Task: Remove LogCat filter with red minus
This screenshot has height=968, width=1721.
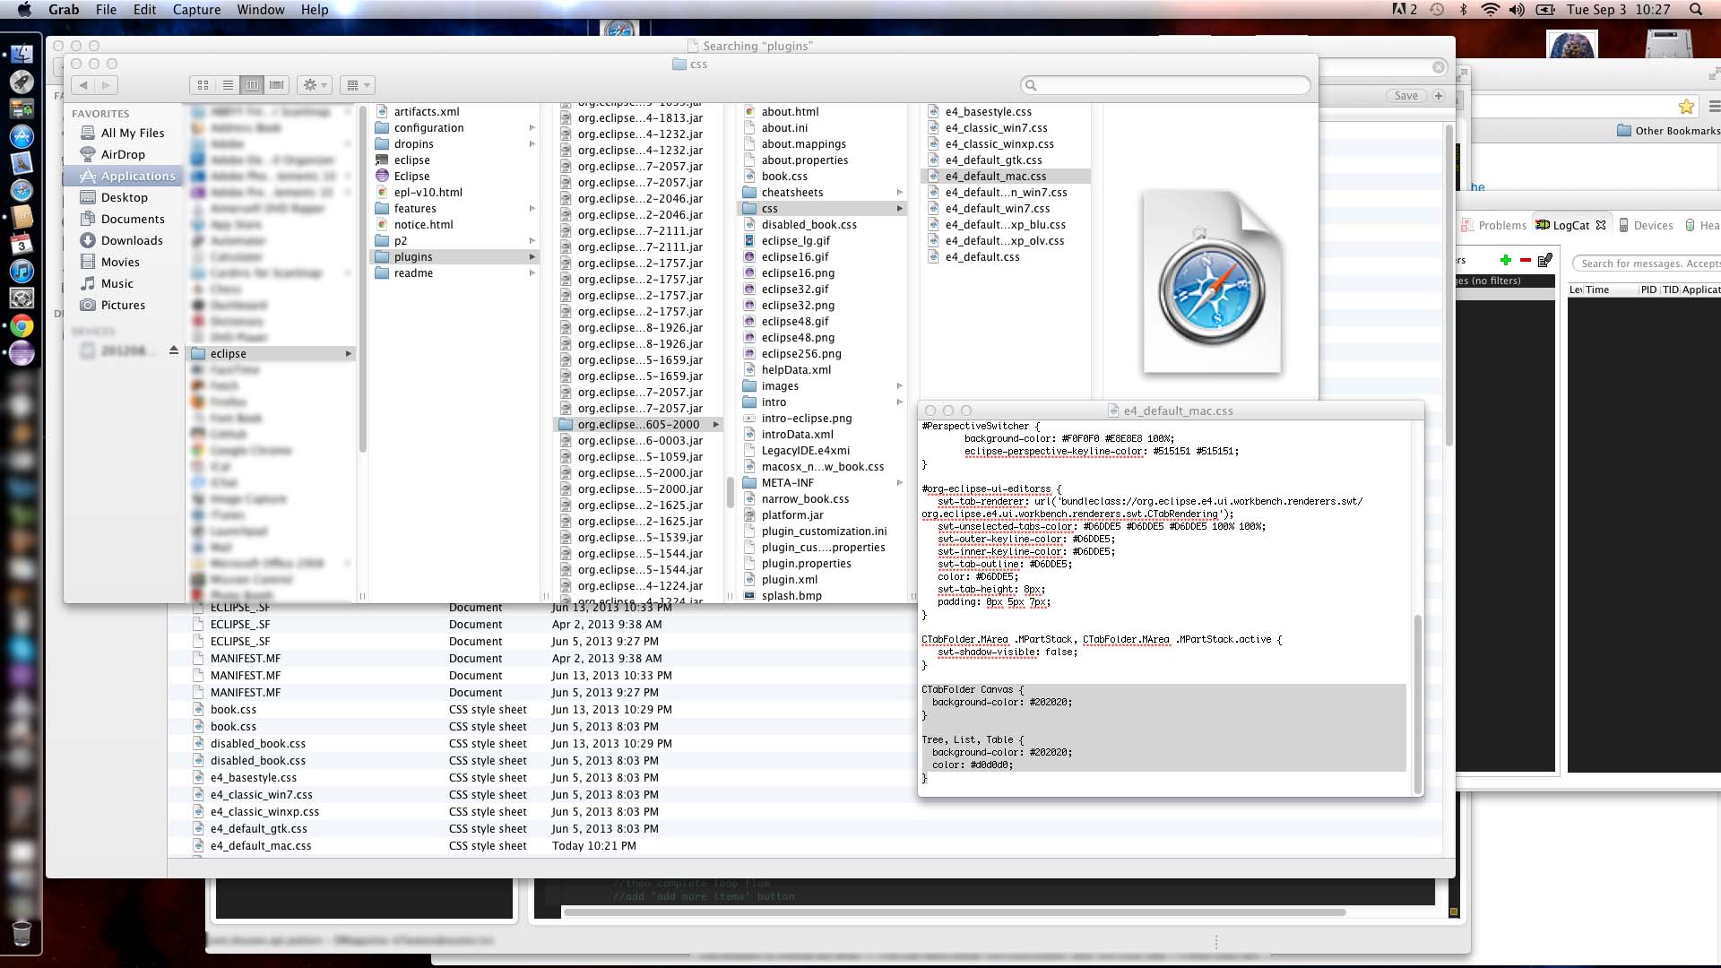Action: (x=1526, y=260)
